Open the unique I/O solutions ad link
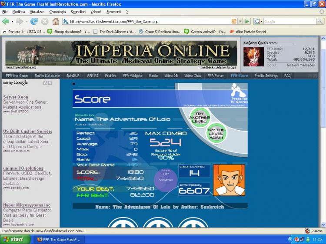The width and height of the screenshot is (326, 244). (23, 168)
